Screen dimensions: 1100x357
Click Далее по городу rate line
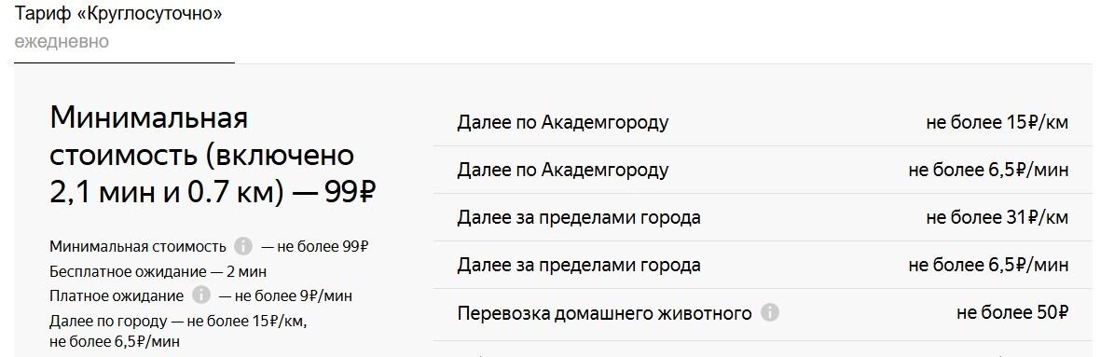click(178, 331)
